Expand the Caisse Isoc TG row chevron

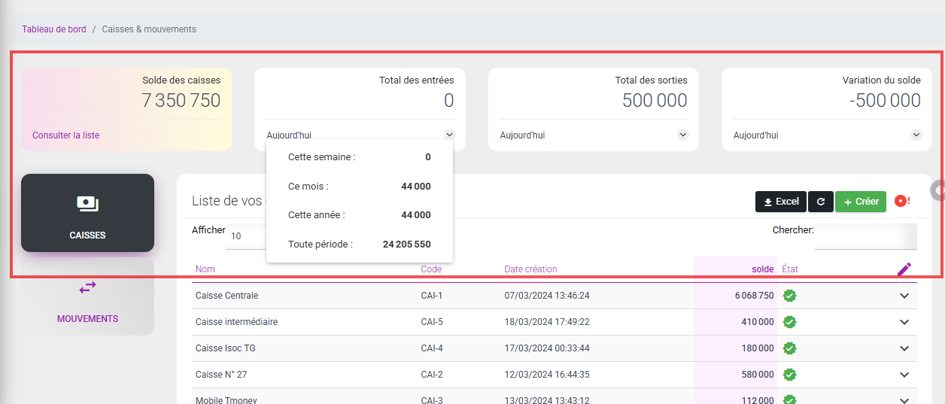click(904, 348)
